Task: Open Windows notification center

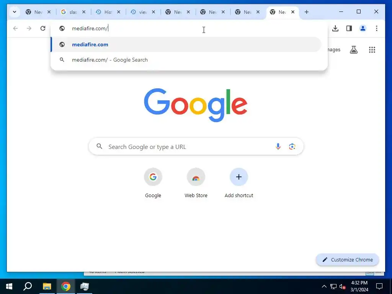Action: (379, 286)
